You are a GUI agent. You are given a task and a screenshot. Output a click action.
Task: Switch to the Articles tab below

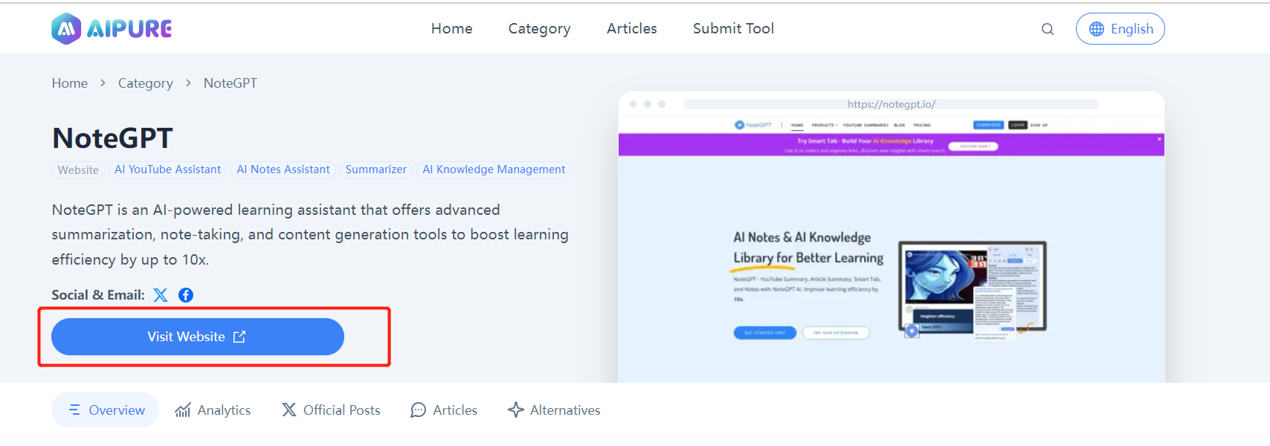pyautogui.click(x=444, y=410)
